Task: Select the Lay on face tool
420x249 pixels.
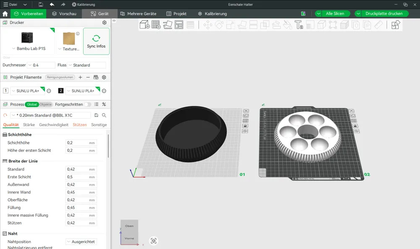Action: pos(242,25)
